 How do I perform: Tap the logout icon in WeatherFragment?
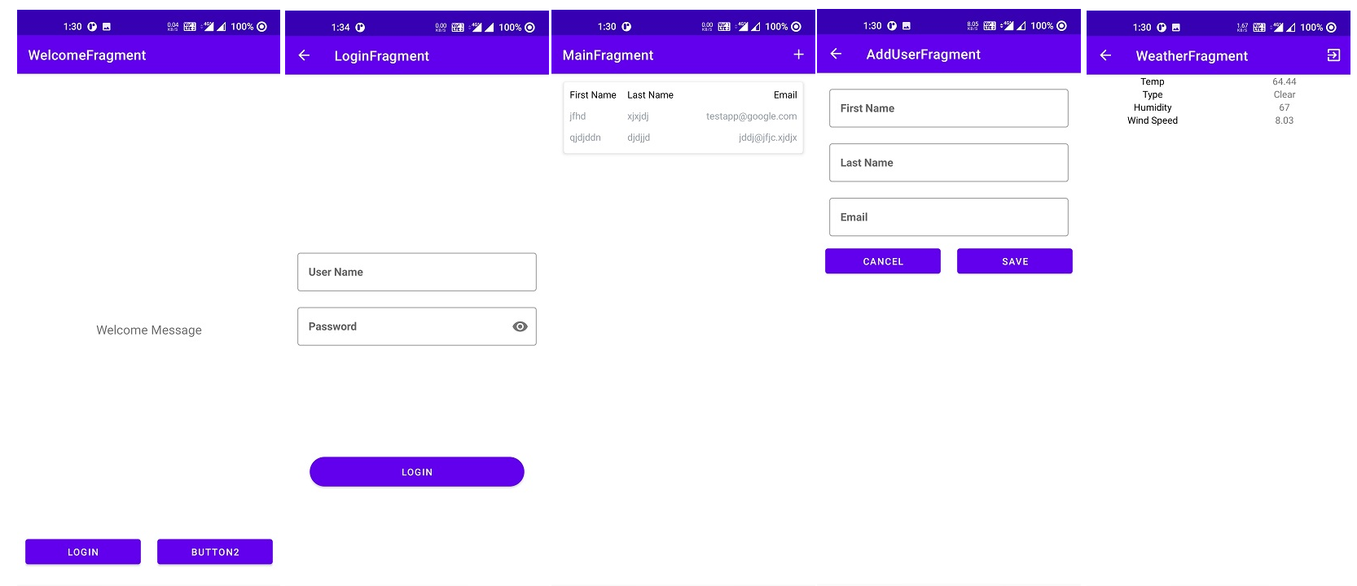coord(1333,55)
